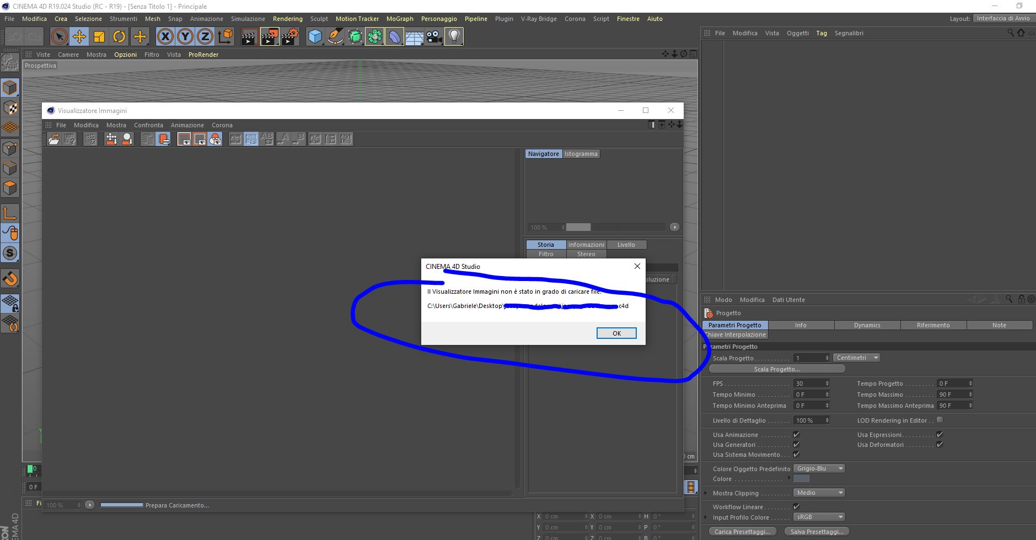Viewport: 1036px width, 540px height.
Task: Click the Make Editable icon in left toolbar
Action: pyautogui.click(x=10, y=63)
